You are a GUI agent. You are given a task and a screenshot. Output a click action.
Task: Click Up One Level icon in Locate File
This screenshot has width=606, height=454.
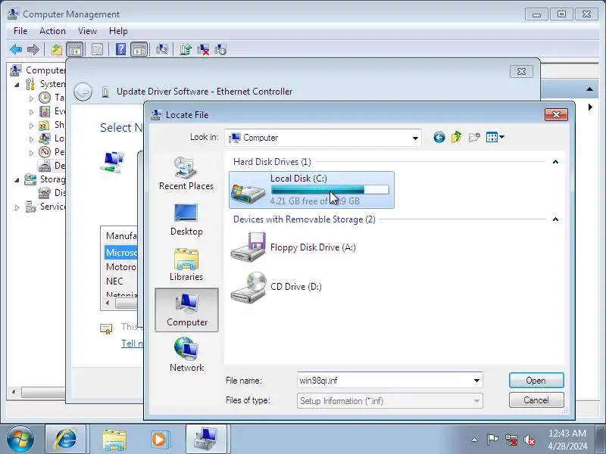coord(457,137)
